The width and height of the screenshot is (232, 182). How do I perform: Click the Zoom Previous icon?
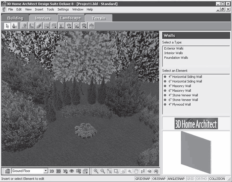[123, 171]
